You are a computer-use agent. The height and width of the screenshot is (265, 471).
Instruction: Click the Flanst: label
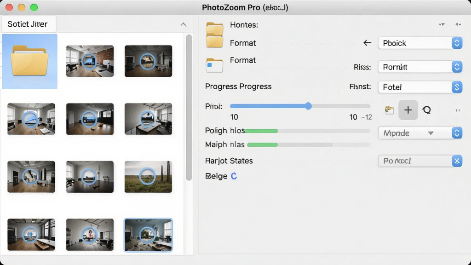(x=360, y=87)
